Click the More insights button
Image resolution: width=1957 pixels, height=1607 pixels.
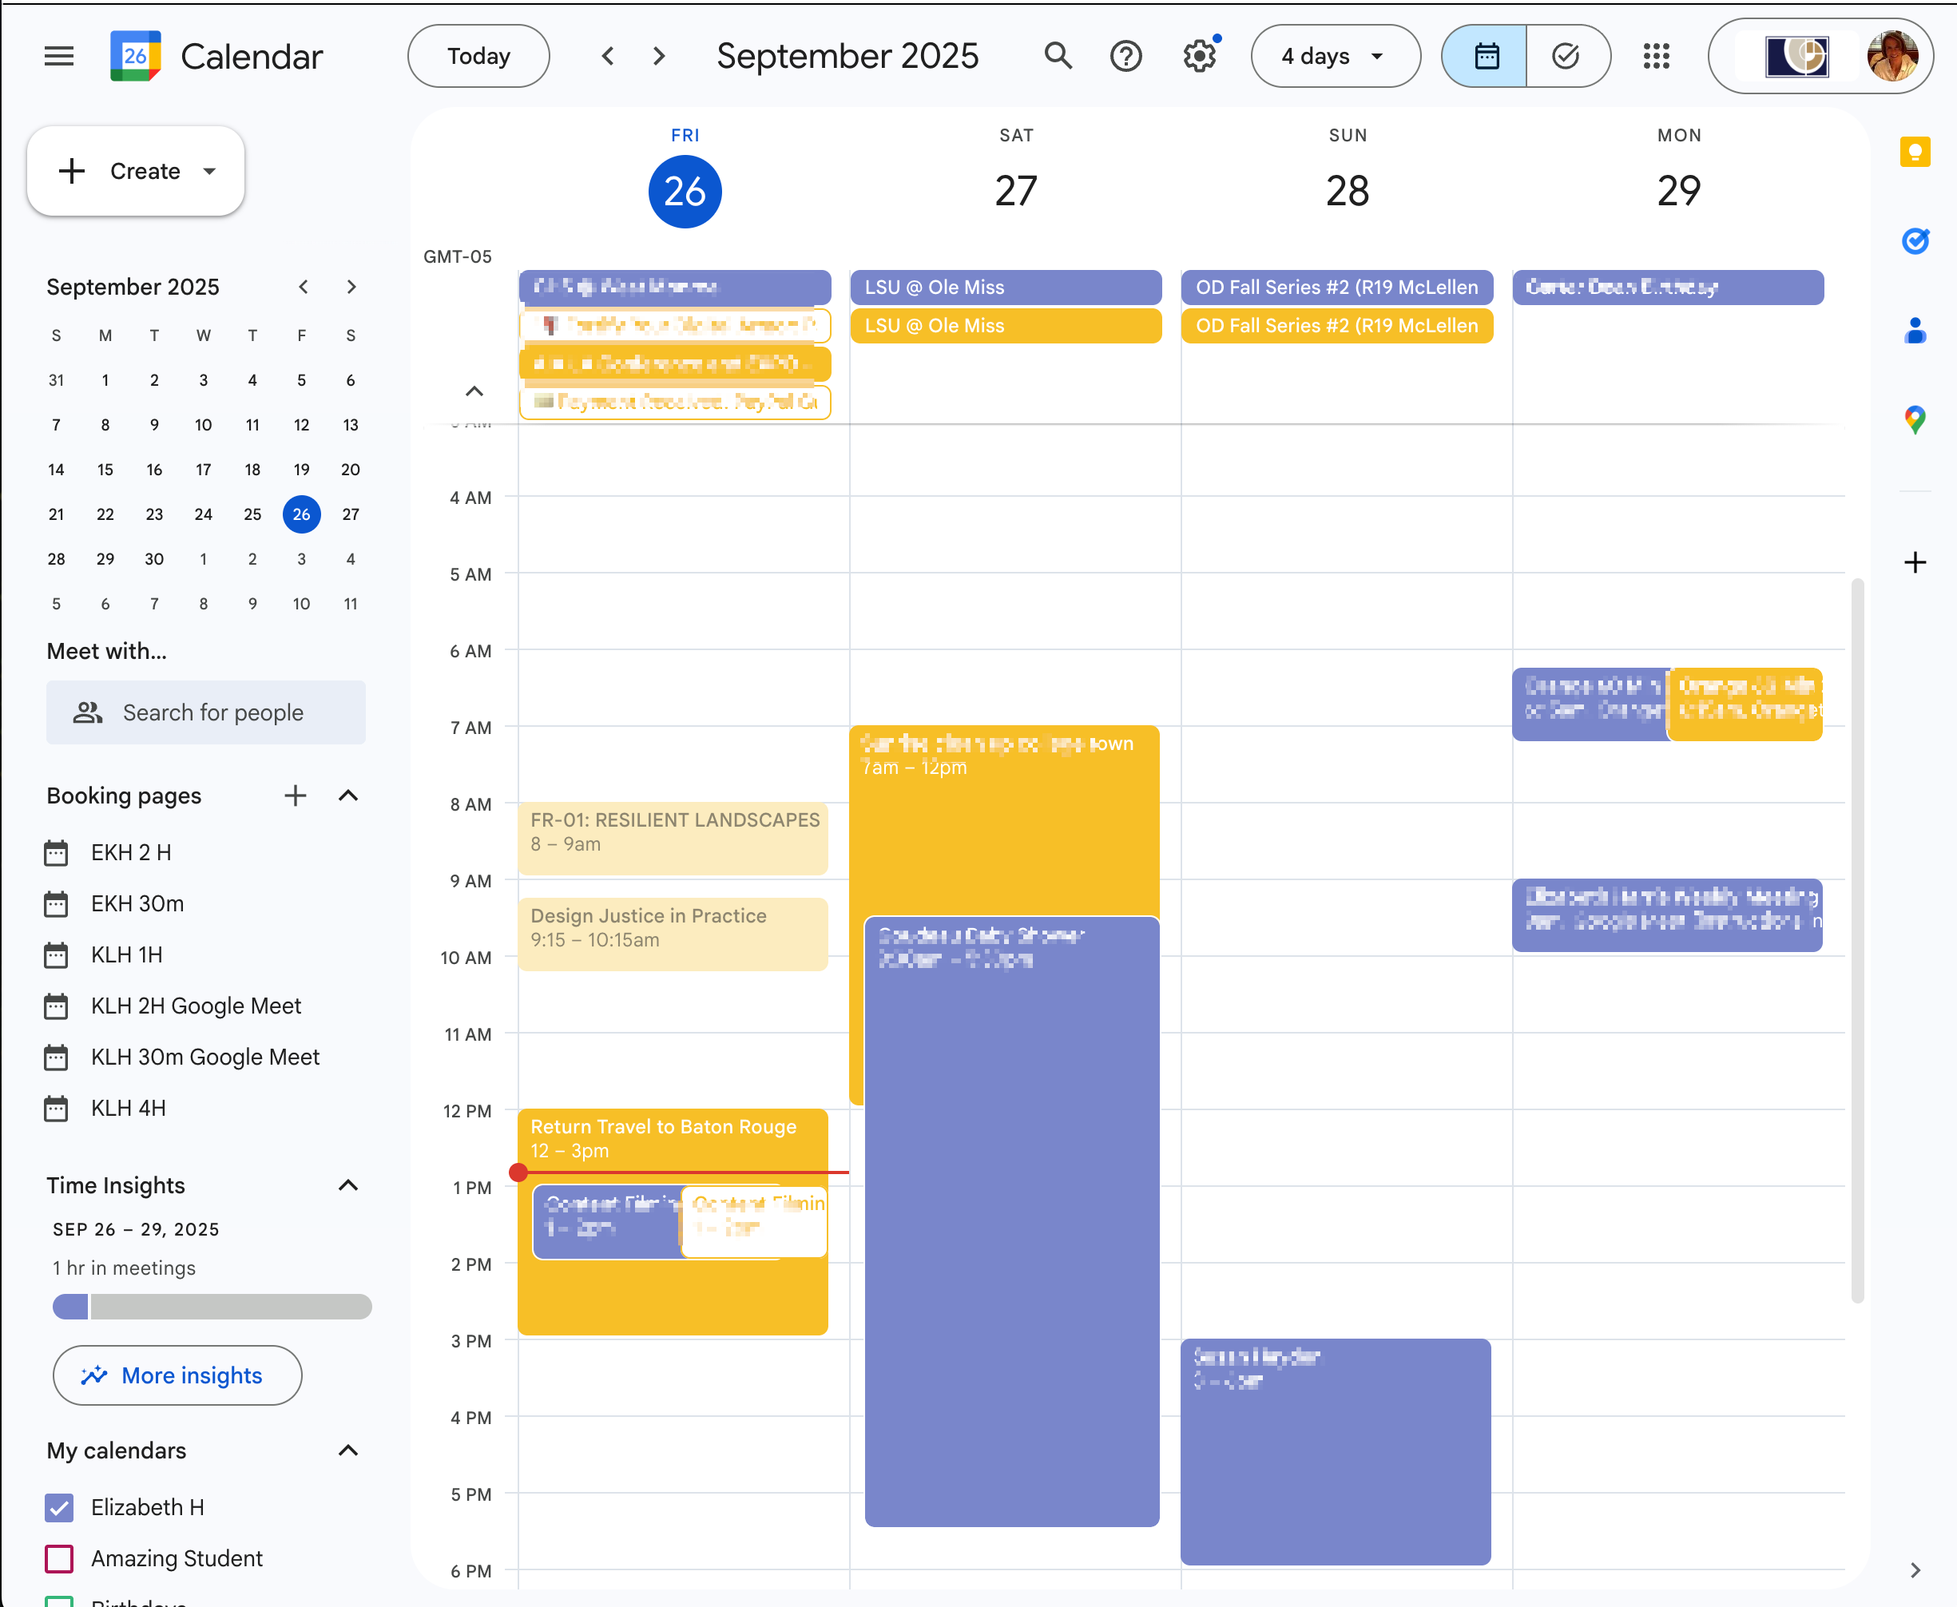[x=178, y=1375]
